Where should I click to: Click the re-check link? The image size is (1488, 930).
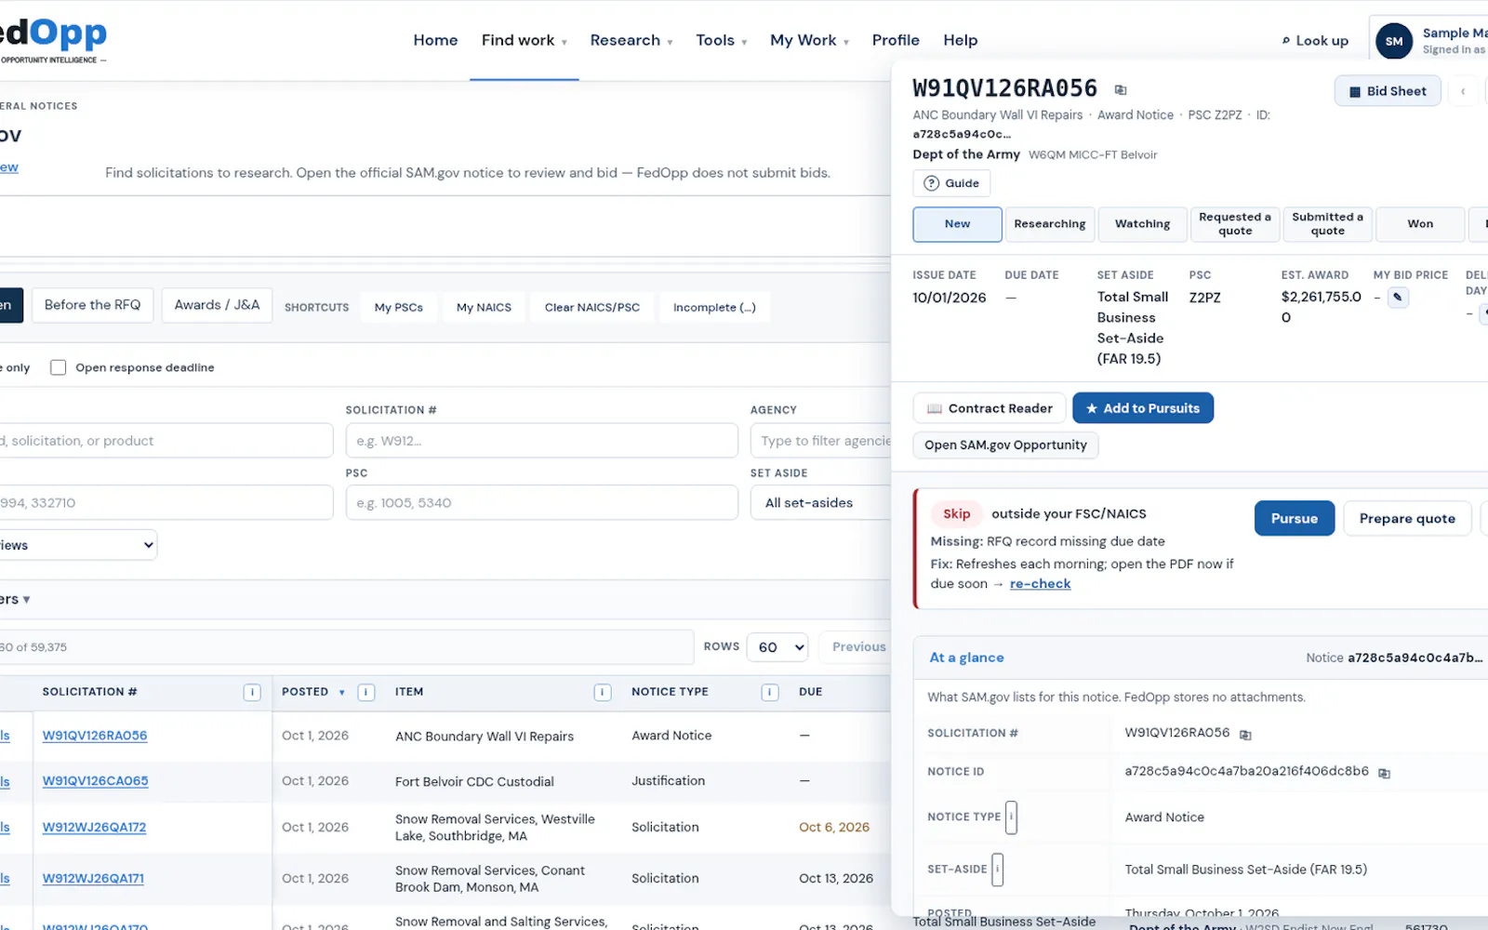pyautogui.click(x=1040, y=584)
